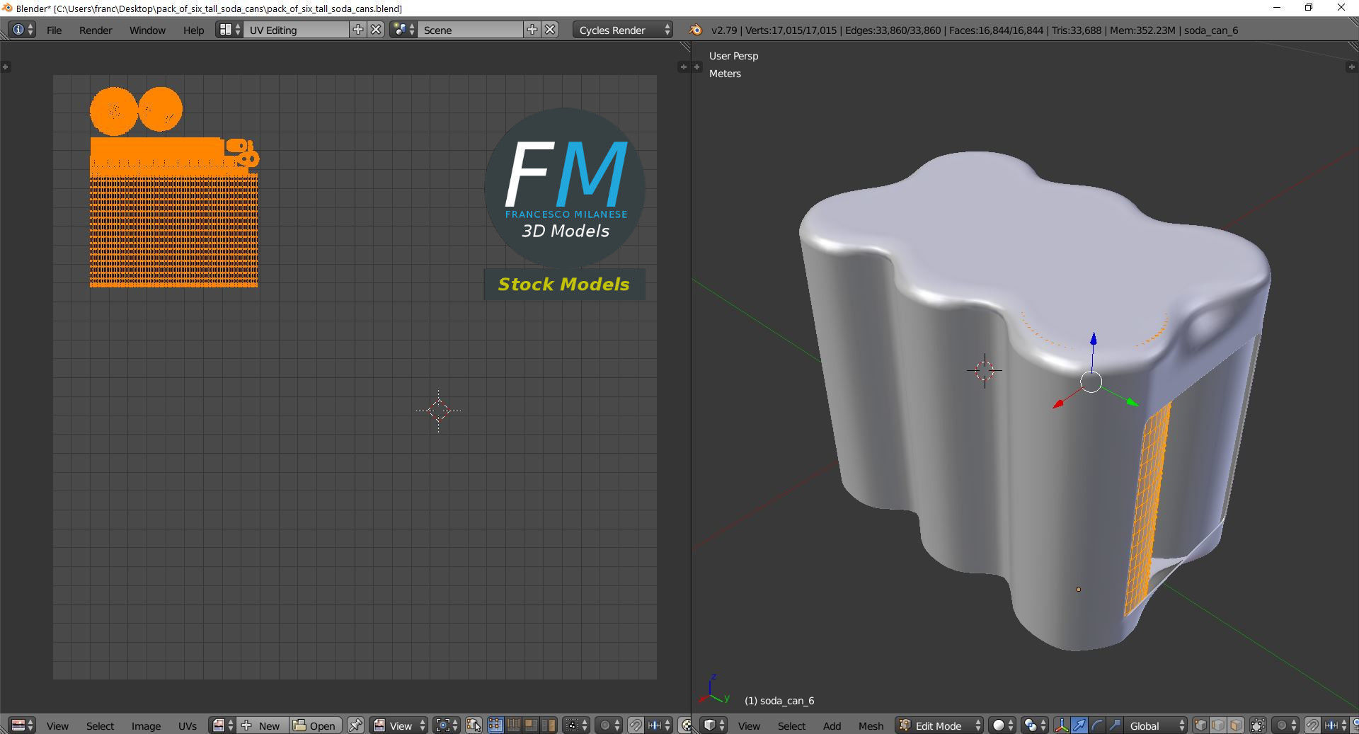Add a new screen layout
Image resolution: width=1359 pixels, height=734 pixels.
(358, 30)
